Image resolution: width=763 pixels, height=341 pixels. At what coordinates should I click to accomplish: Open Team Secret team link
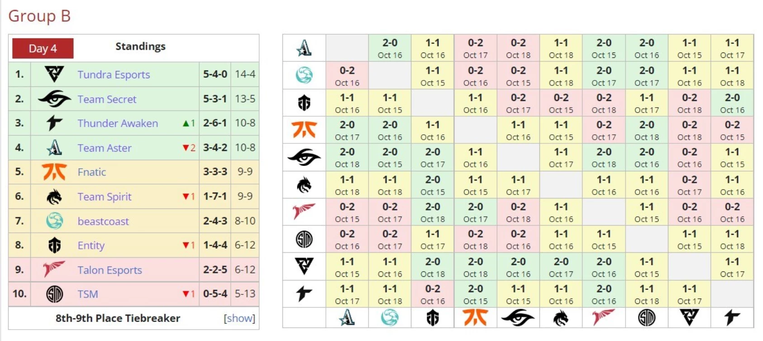pos(107,99)
